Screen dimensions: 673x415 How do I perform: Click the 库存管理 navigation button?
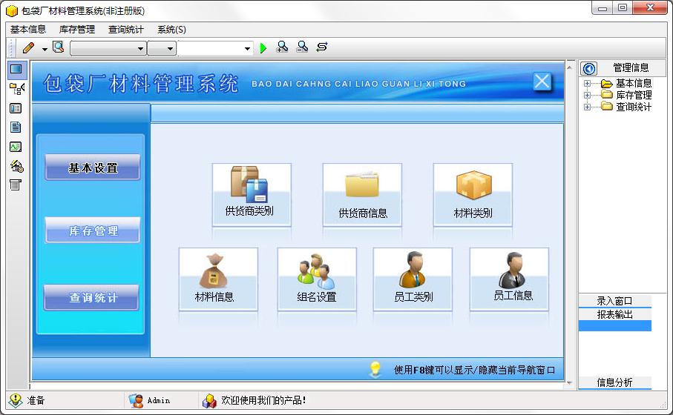pyautogui.click(x=92, y=230)
